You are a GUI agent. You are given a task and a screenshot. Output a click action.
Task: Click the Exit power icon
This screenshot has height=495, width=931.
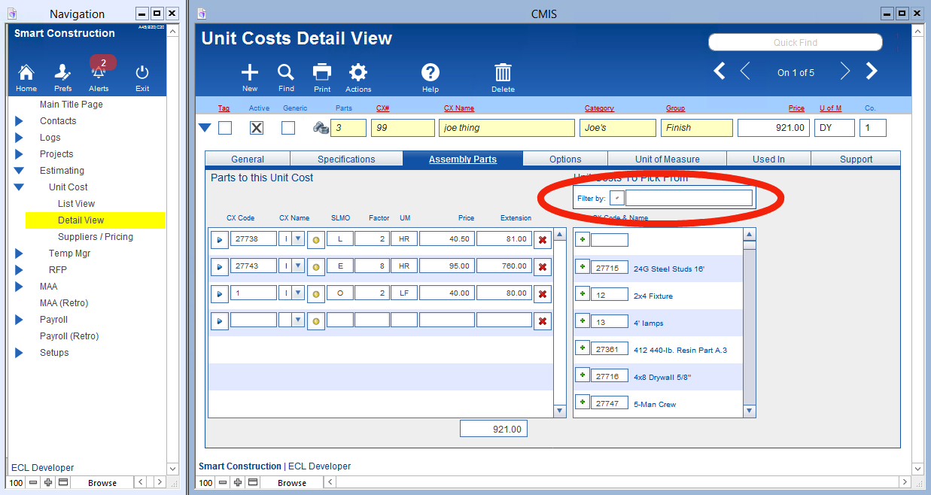(142, 73)
